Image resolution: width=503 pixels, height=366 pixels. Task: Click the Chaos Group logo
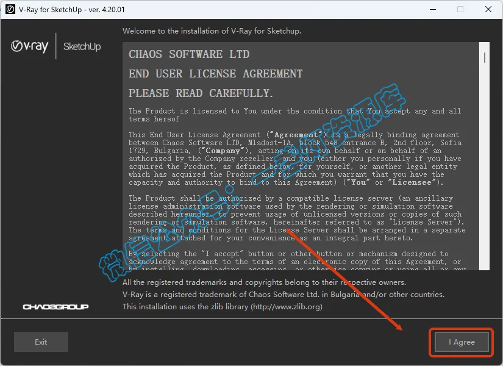click(x=56, y=307)
